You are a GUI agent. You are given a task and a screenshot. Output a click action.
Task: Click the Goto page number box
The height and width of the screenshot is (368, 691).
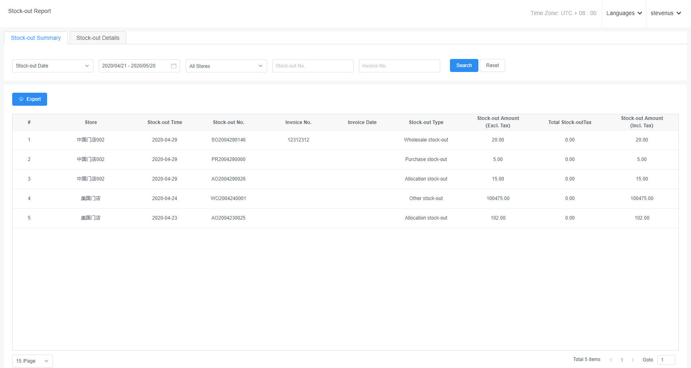tap(666, 360)
